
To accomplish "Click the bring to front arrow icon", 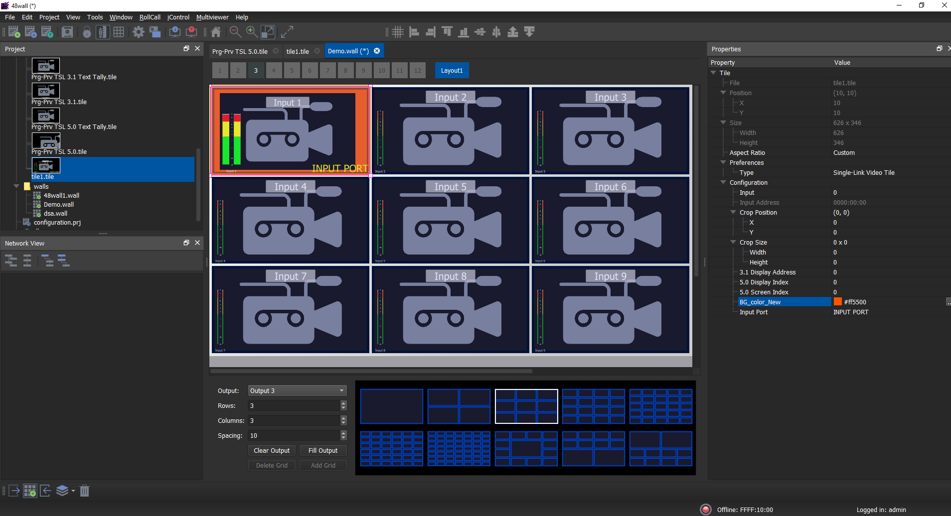I will tap(513, 32).
